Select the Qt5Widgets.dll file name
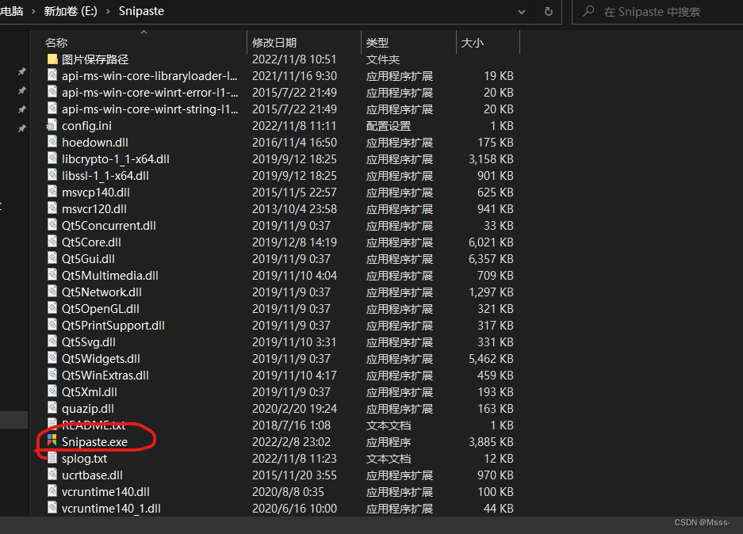This screenshot has width=743, height=534. [x=101, y=358]
